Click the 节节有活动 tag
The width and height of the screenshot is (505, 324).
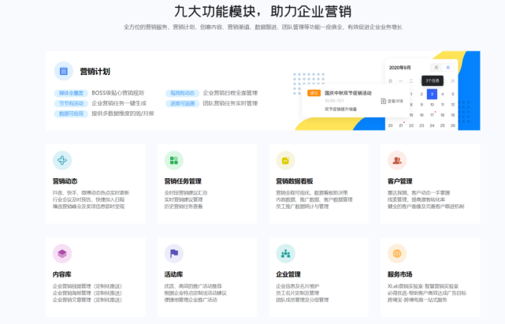click(x=71, y=103)
